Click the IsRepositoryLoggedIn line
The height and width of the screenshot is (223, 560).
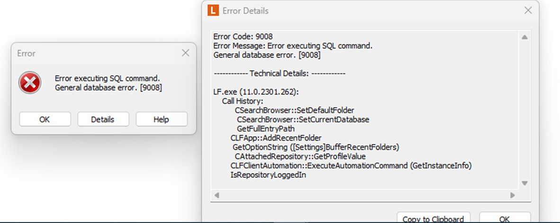(x=268, y=175)
